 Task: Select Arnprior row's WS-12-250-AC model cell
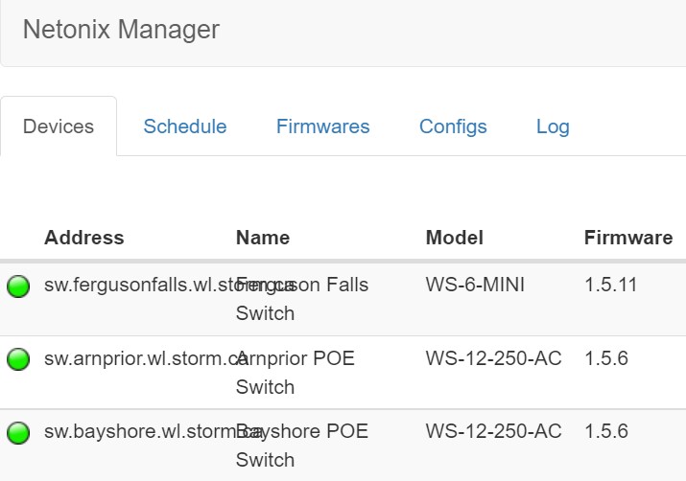(493, 358)
